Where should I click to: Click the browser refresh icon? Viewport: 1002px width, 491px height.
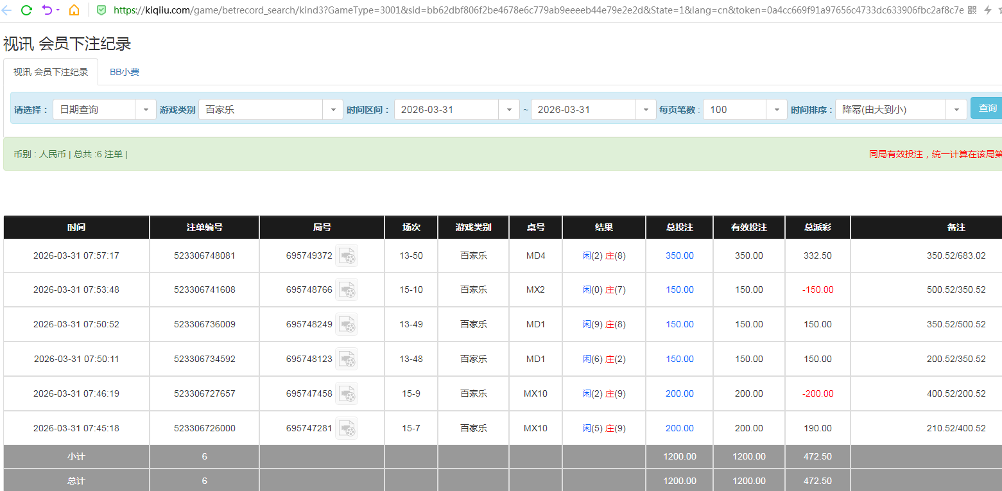tap(26, 10)
